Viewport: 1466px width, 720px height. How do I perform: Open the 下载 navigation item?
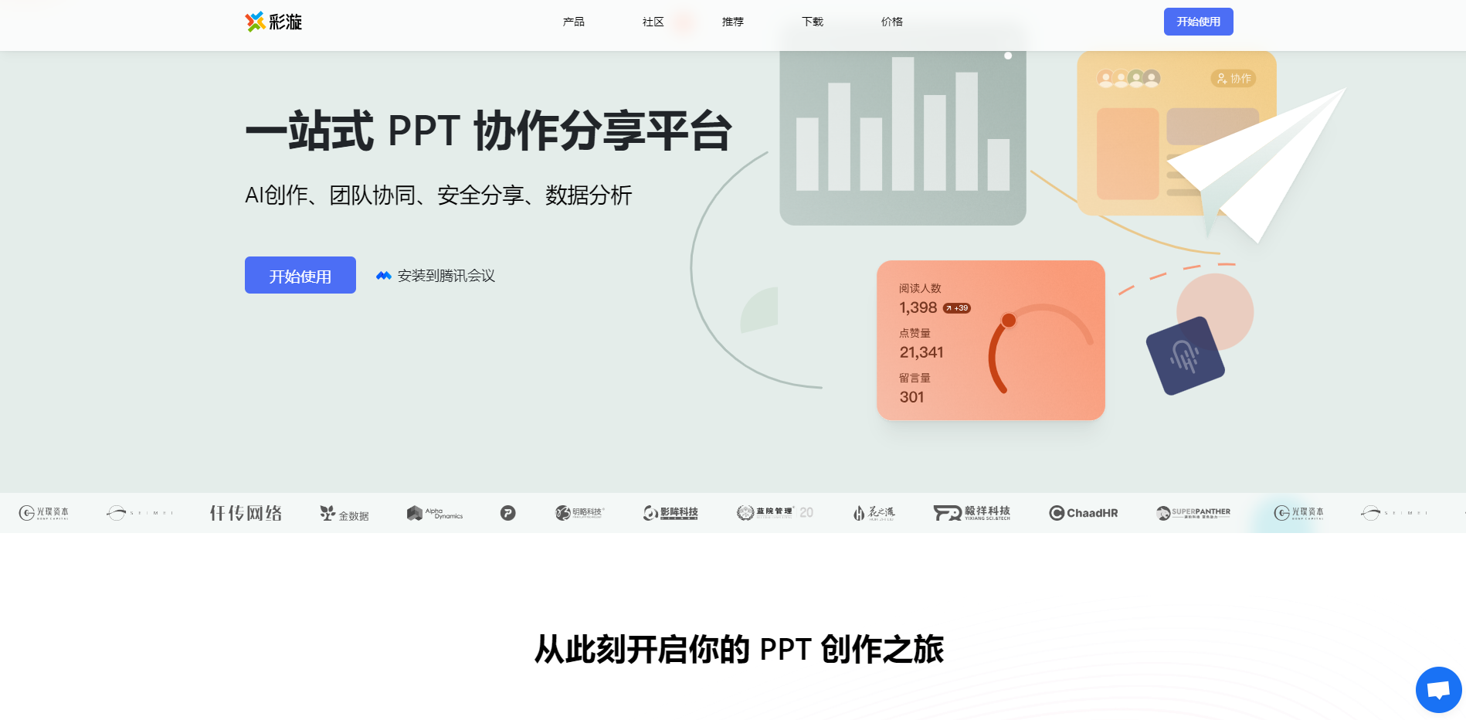coord(813,22)
